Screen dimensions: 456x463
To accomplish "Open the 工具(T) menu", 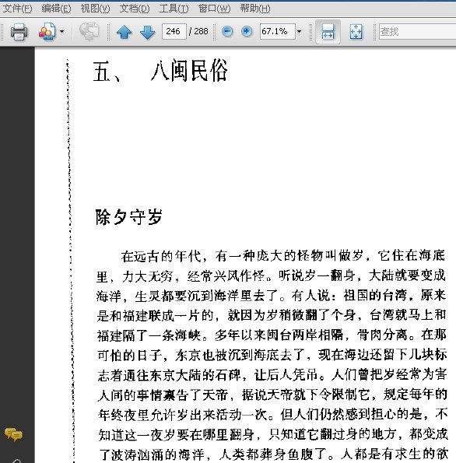I will point(174,9).
